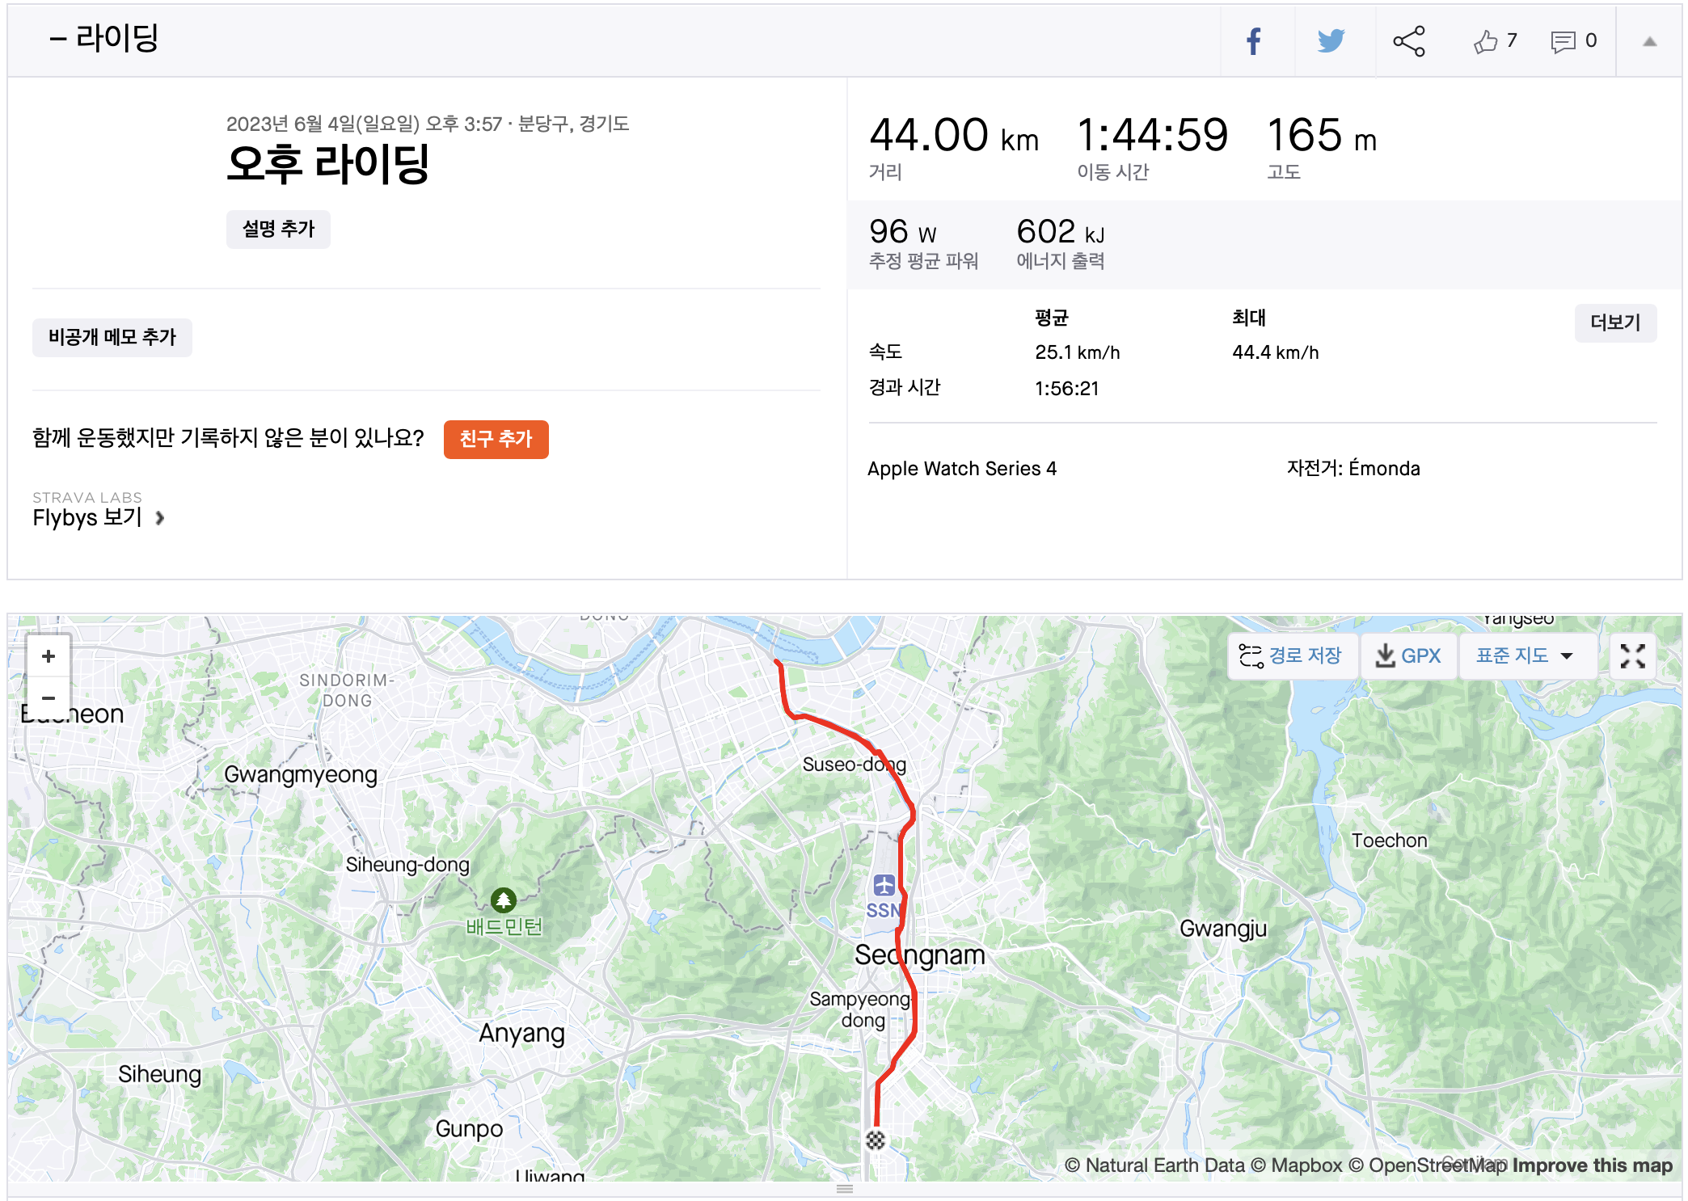This screenshot has height=1201, width=1688.
Task: Share the ride on Facebook
Action: click(1254, 41)
